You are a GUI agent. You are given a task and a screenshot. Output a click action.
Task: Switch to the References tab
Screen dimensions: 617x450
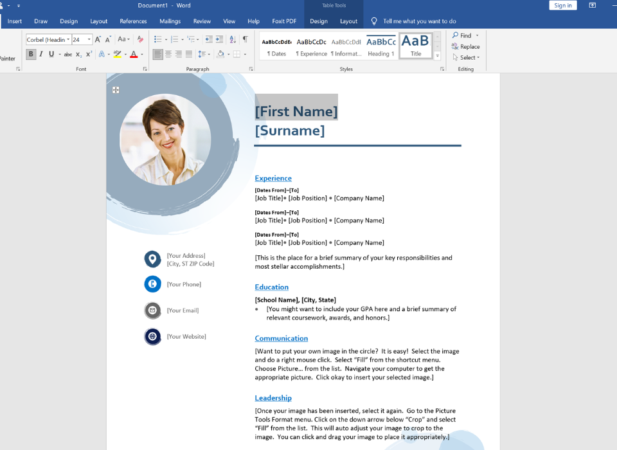pos(133,21)
